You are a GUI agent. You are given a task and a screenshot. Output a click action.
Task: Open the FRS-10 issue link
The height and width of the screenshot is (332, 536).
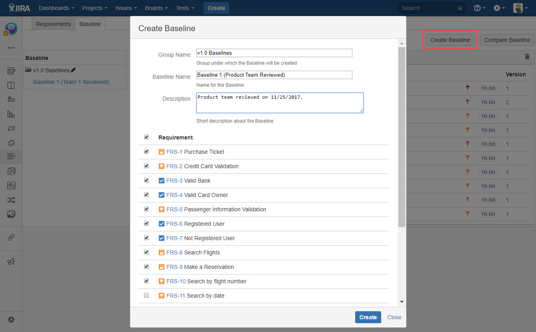click(x=176, y=281)
